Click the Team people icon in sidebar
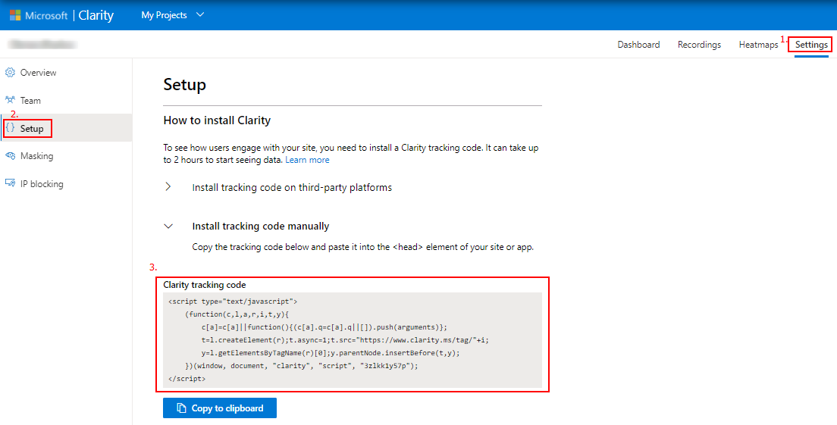Screen dimensions: 837x425 [x=10, y=100]
